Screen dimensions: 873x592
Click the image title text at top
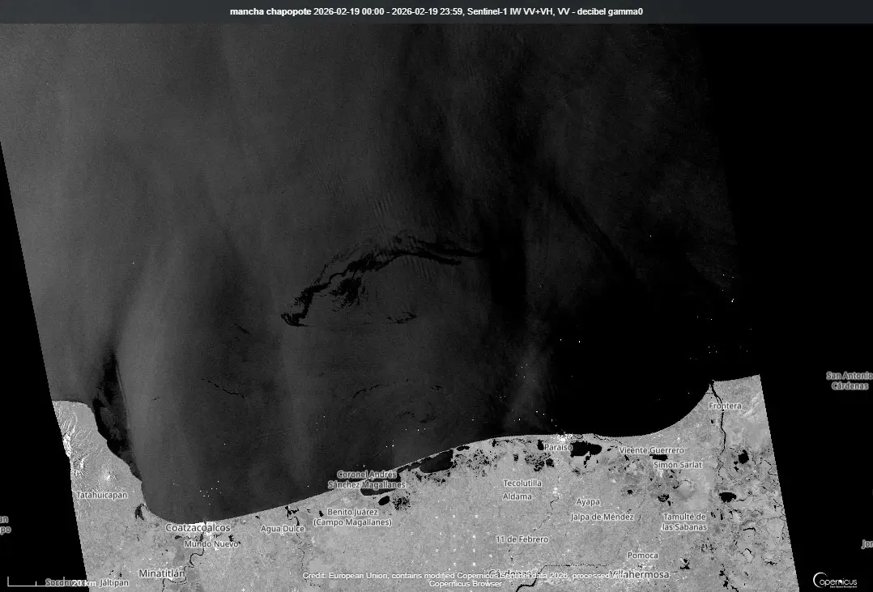point(436,11)
